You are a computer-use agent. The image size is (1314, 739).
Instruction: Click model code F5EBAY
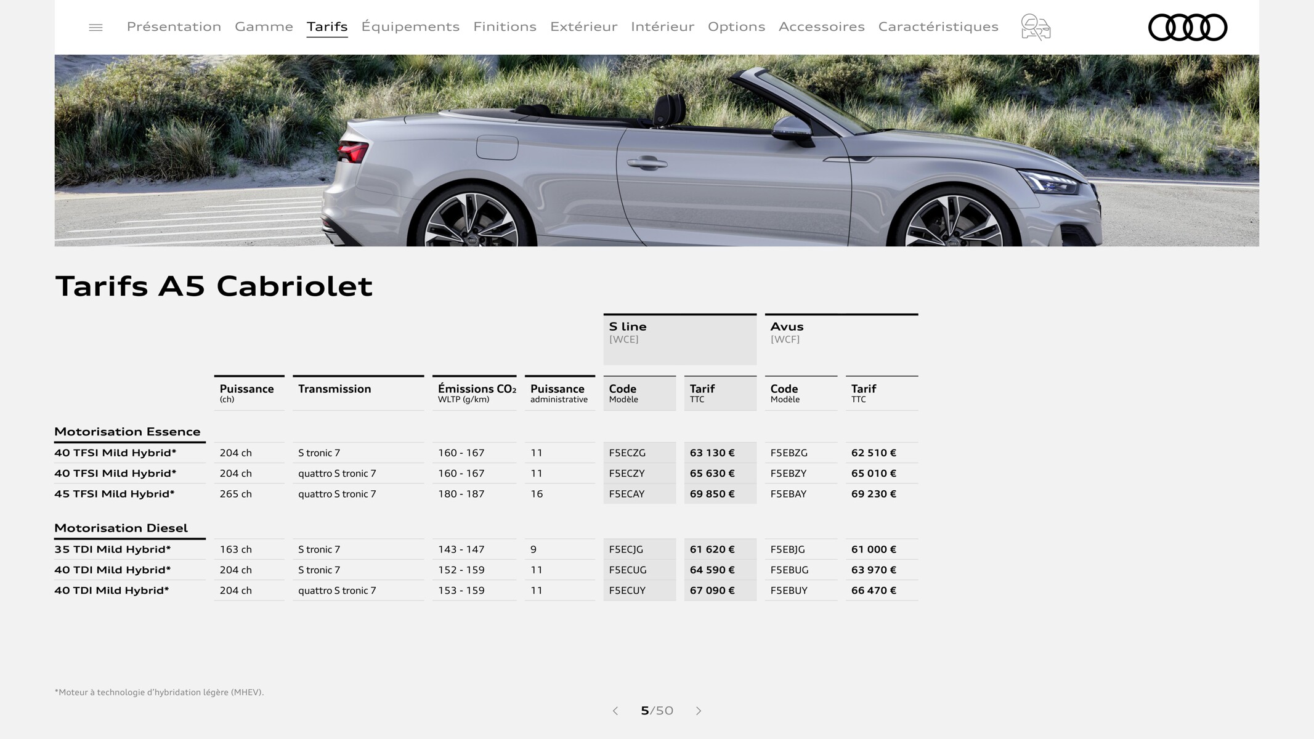tap(789, 494)
